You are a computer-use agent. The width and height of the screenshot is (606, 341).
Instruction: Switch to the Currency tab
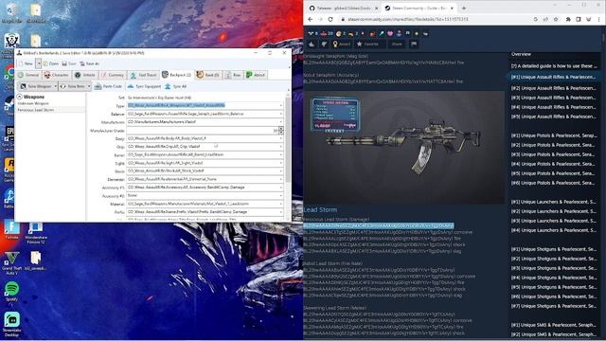pos(113,75)
